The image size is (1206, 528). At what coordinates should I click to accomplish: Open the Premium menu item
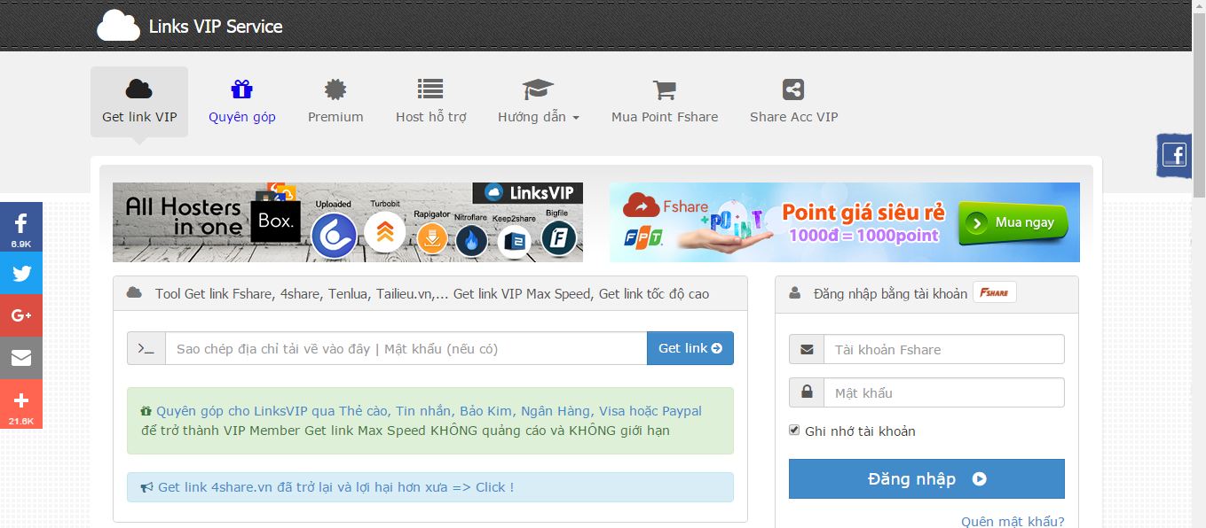335,102
